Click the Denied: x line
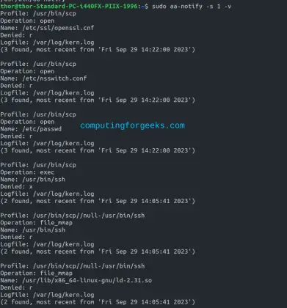287x308 pixels. click(16, 186)
